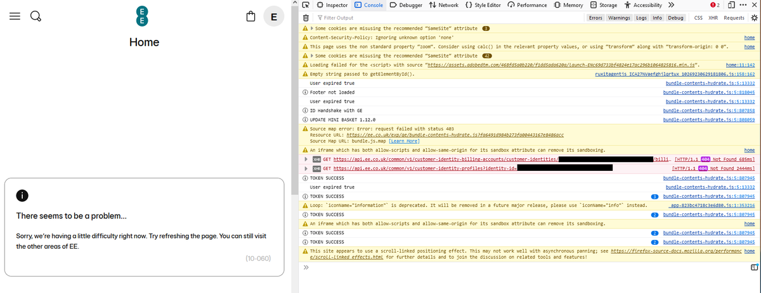
Task: Open the home:11:142 source location
Action: point(739,65)
